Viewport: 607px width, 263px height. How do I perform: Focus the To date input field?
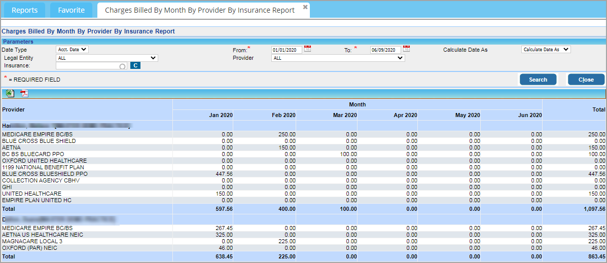[x=385, y=50]
